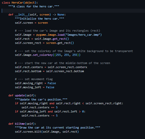Click self.image.get_rect() call
Viewport: 145px width, 139px height.
pos(52,39)
